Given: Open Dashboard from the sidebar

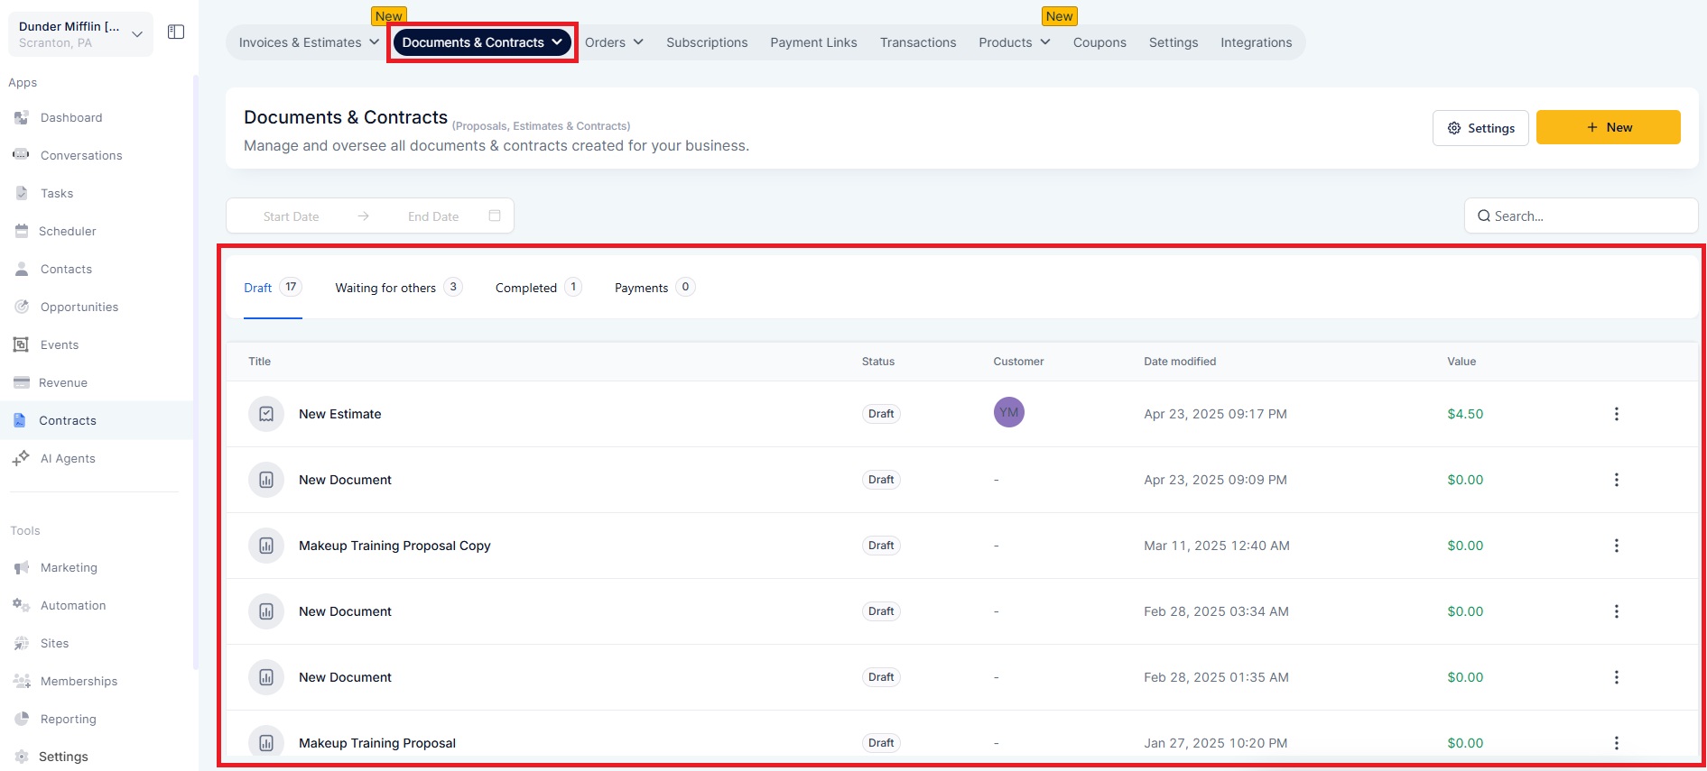Looking at the screenshot, I should (x=70, y=117).
